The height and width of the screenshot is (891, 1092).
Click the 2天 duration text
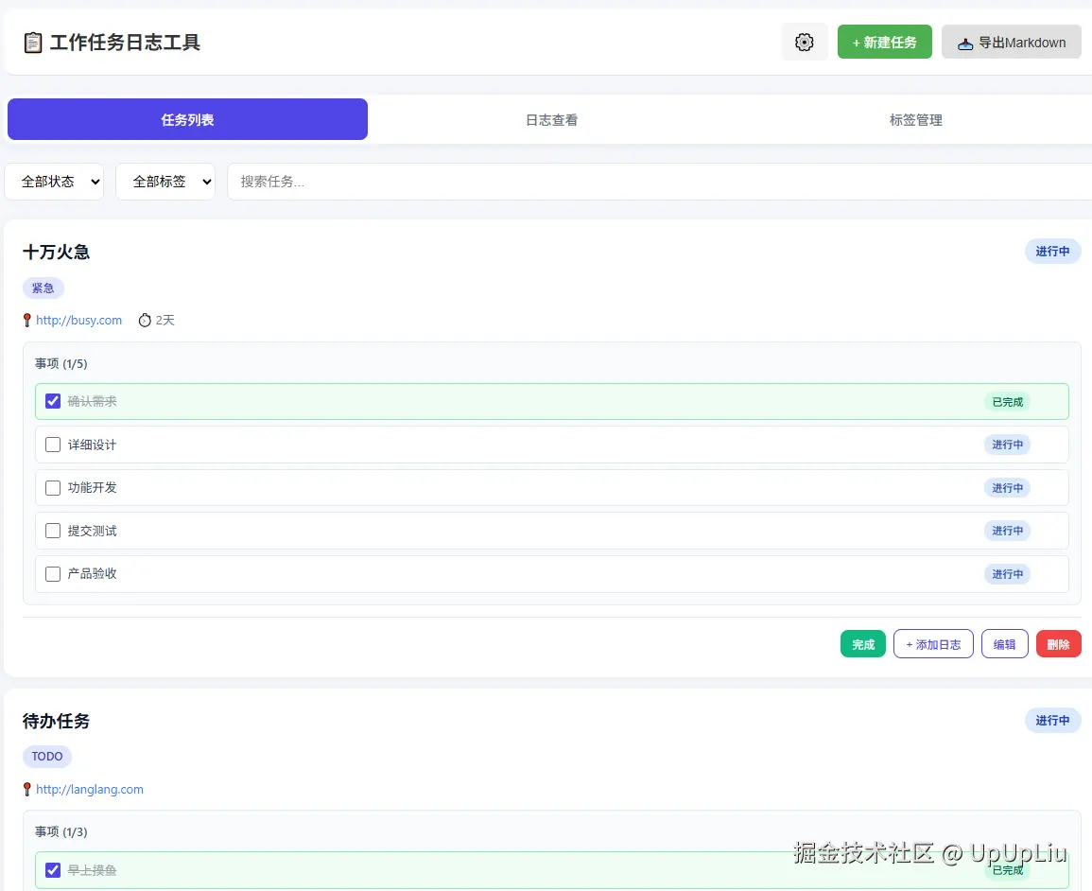165,320
